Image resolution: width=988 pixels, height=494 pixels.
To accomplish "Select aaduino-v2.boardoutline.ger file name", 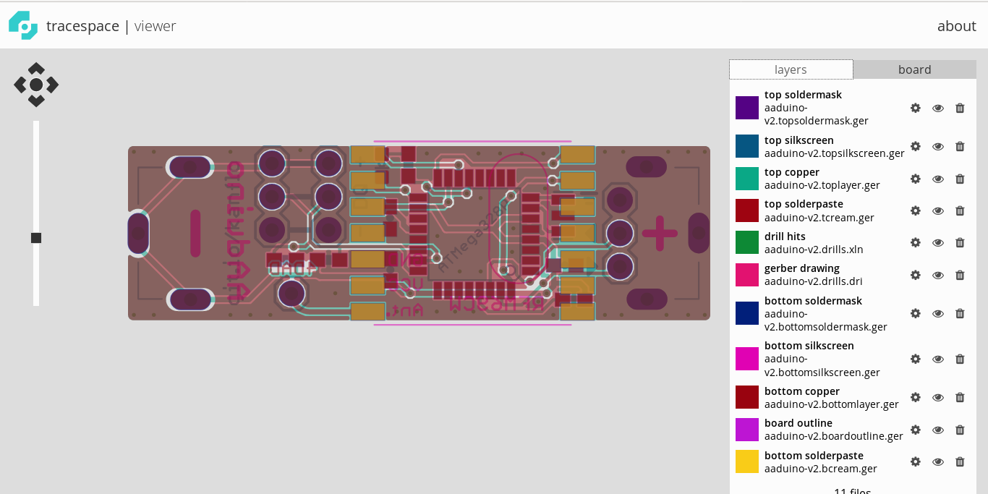I will click(x=834, y=436).
